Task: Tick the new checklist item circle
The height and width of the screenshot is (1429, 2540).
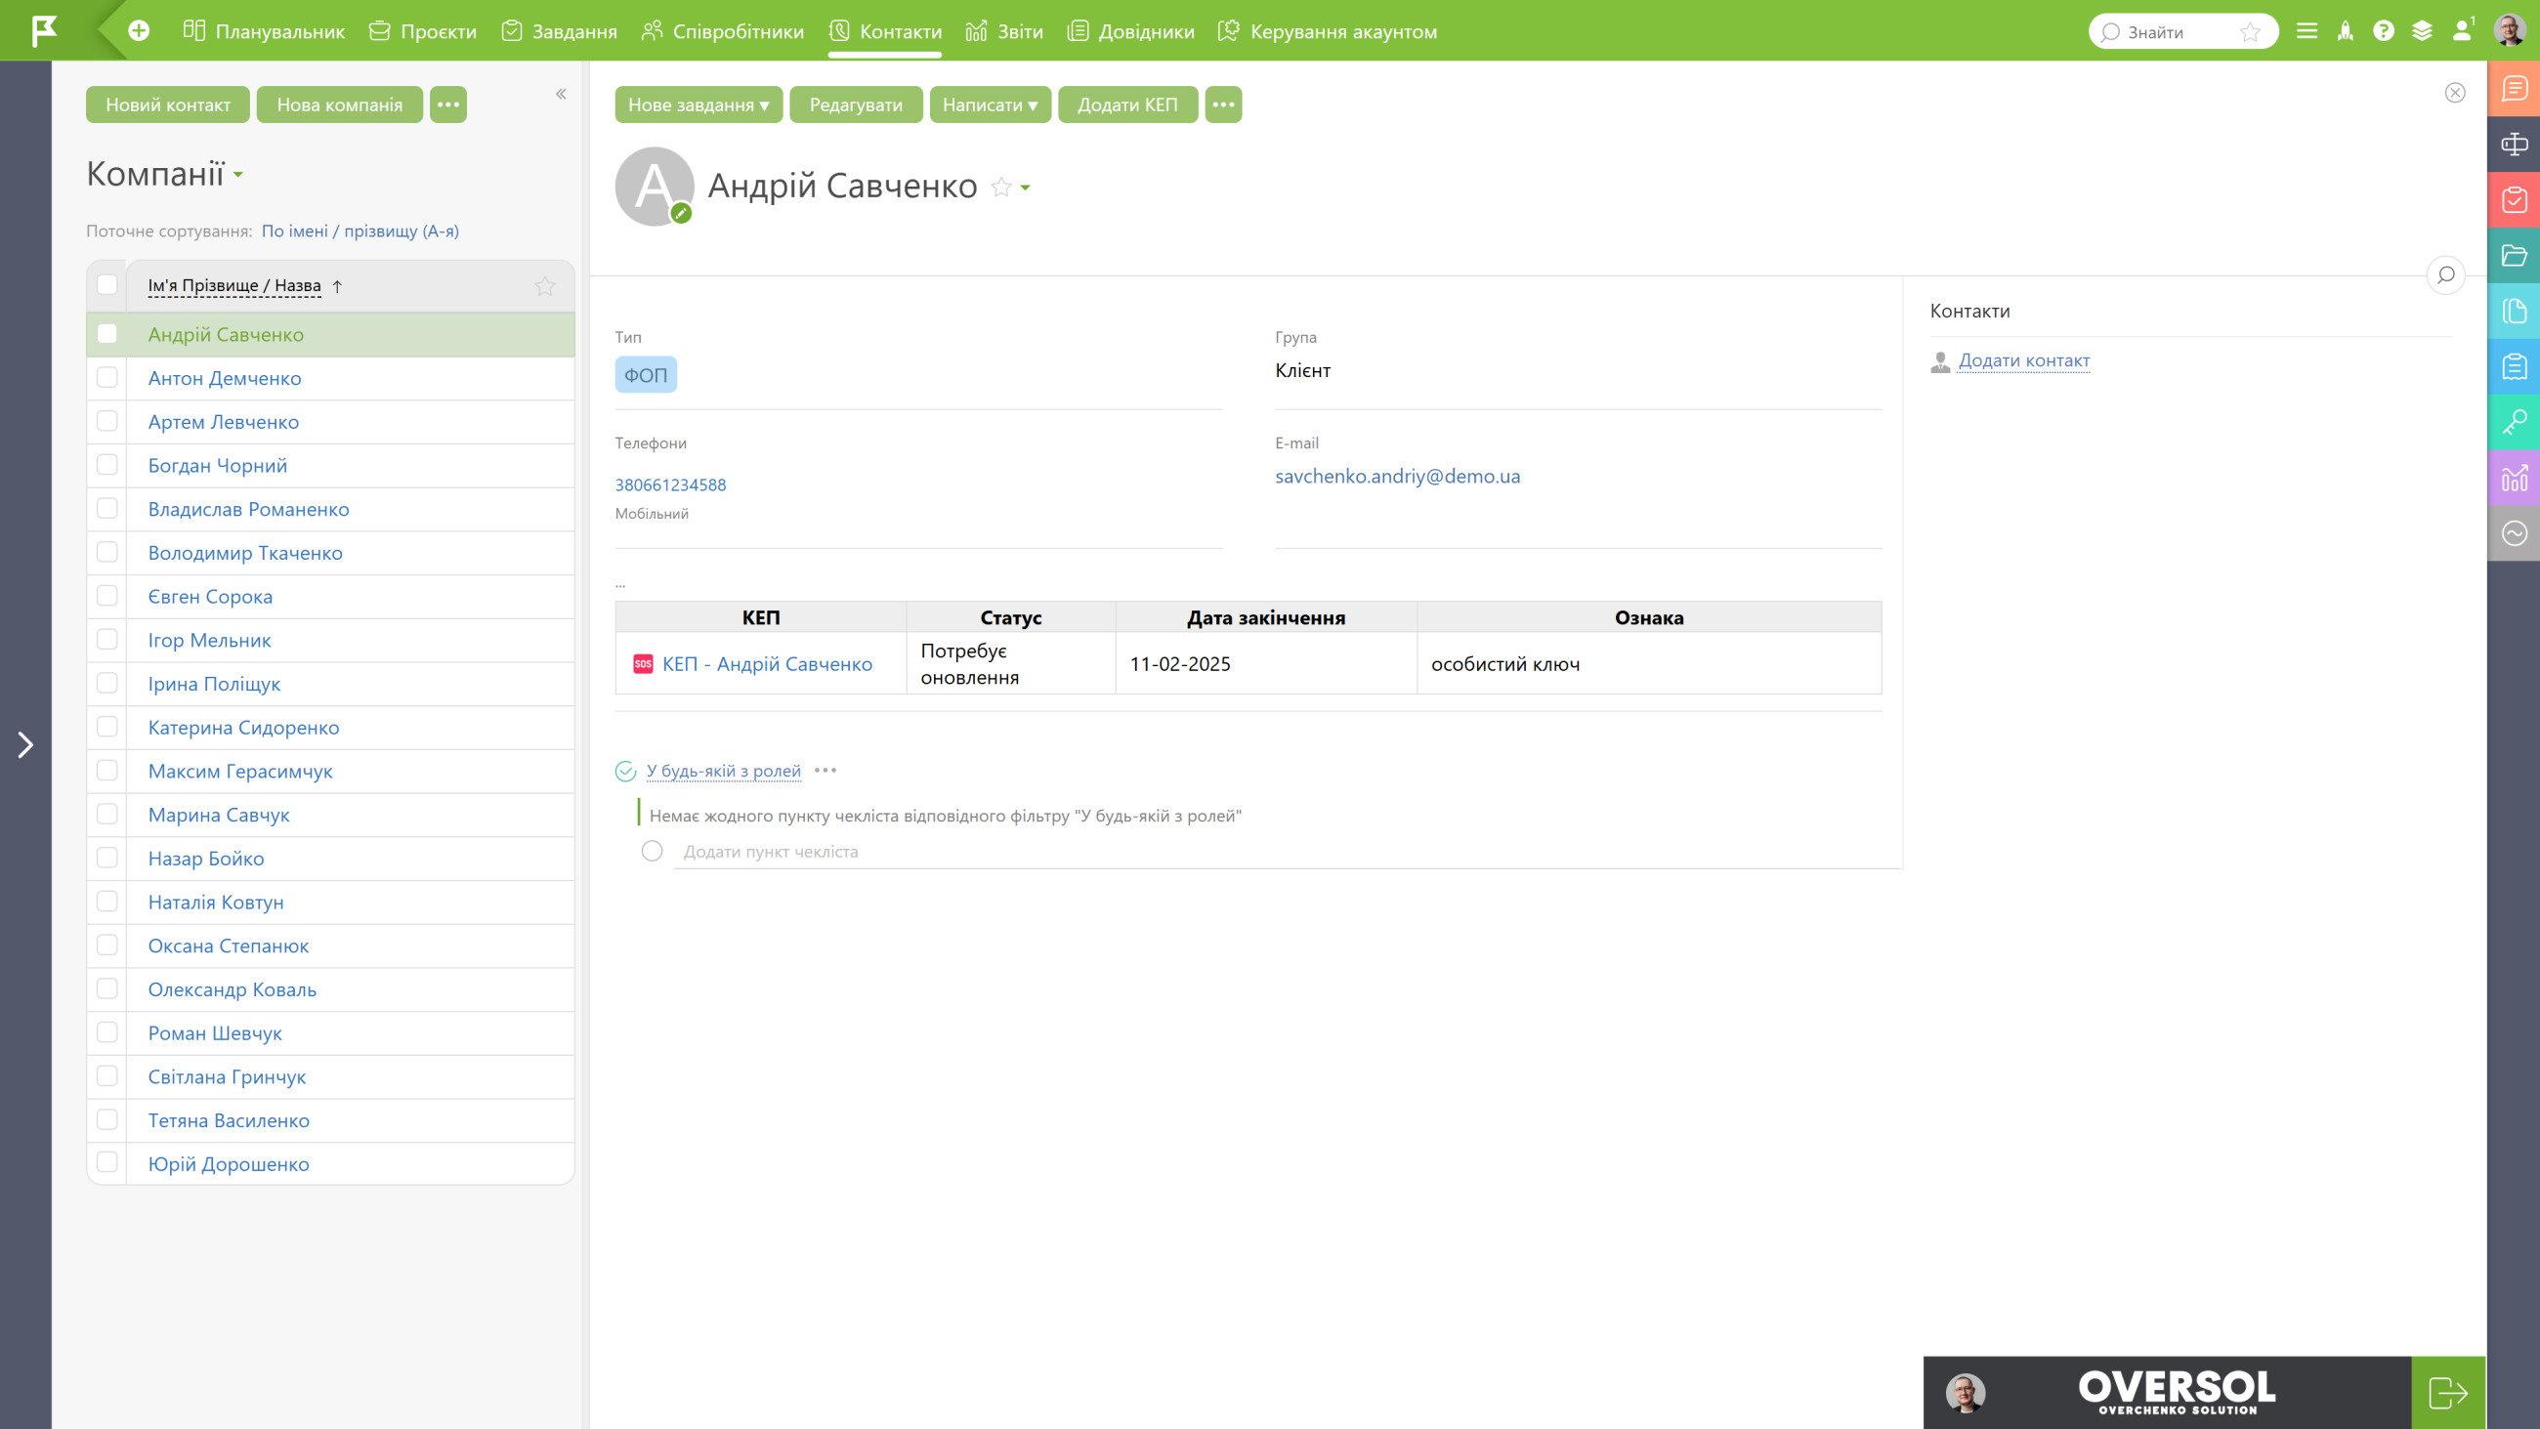Action: click(x=652, y=851)
